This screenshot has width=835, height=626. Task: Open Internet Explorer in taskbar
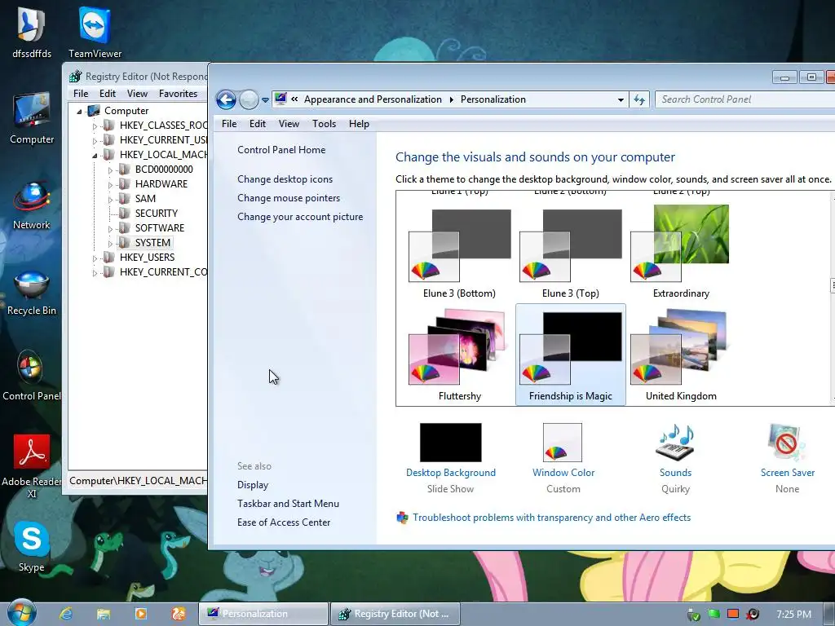click(x=66, y=614)
